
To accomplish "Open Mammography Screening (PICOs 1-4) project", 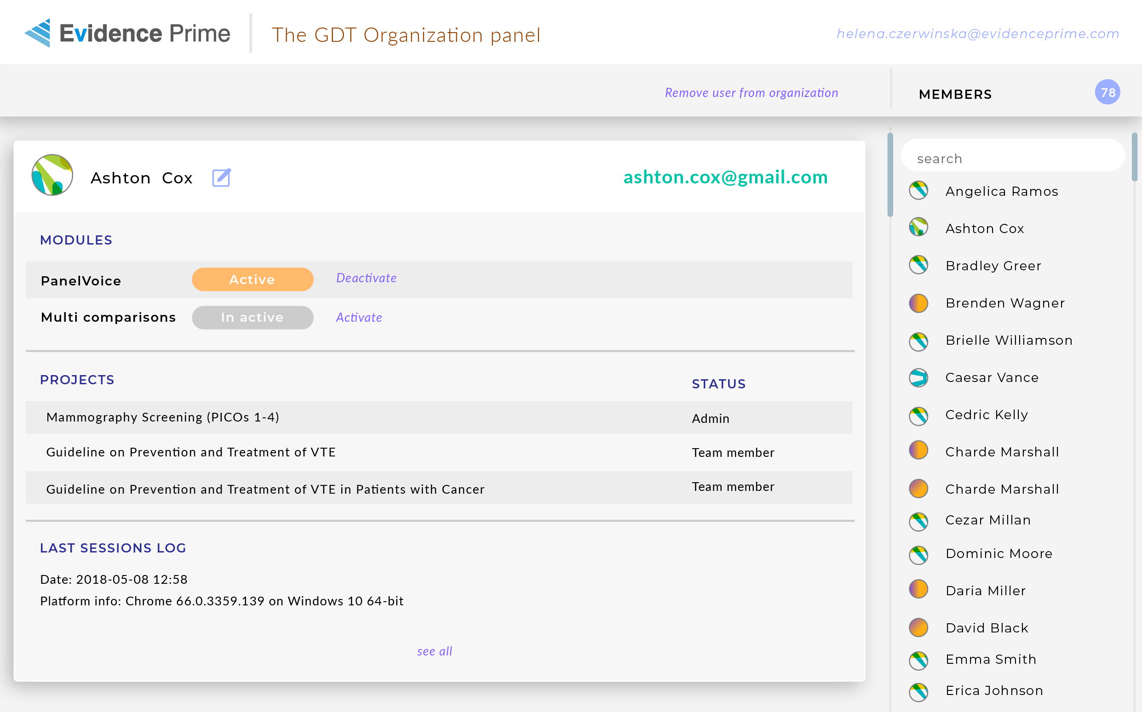I will [x=162, y=417].
